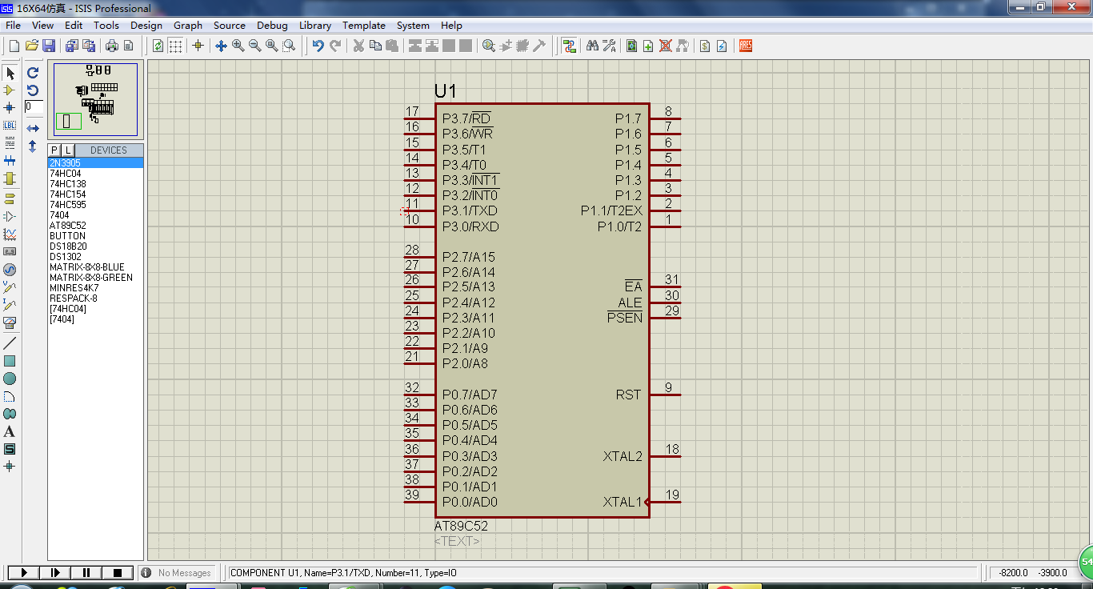Redo the last undone change
The image size is (1093, 589).
coord(335,46)
